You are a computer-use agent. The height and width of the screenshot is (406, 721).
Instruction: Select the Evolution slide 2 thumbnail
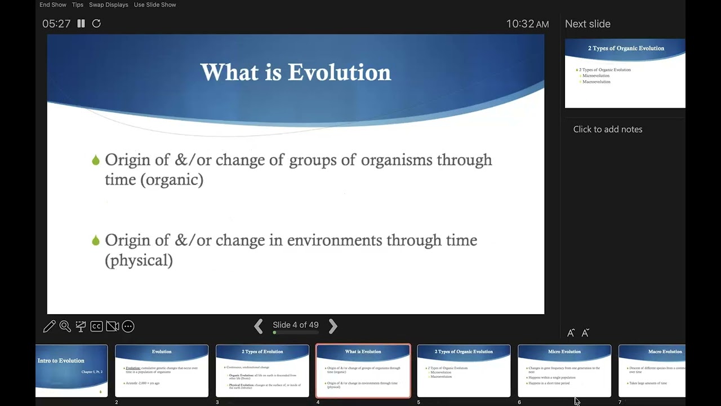162,371
